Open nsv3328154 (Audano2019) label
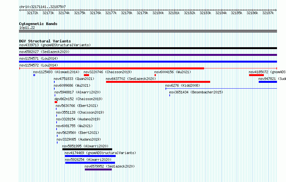Screen dimensions: 286x182 click(x=78, y=119)
